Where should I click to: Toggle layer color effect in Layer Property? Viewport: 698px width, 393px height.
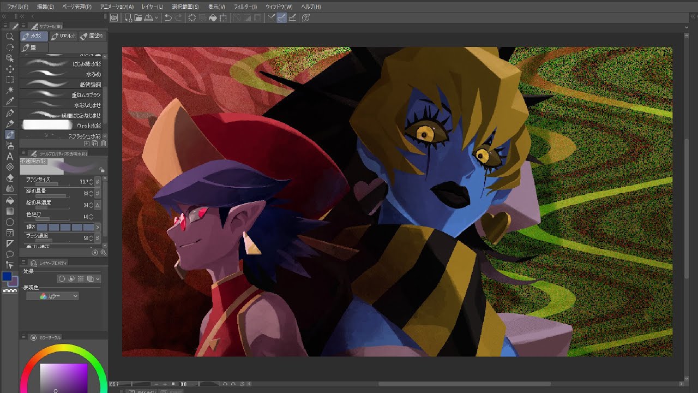(x=90, y=279)
